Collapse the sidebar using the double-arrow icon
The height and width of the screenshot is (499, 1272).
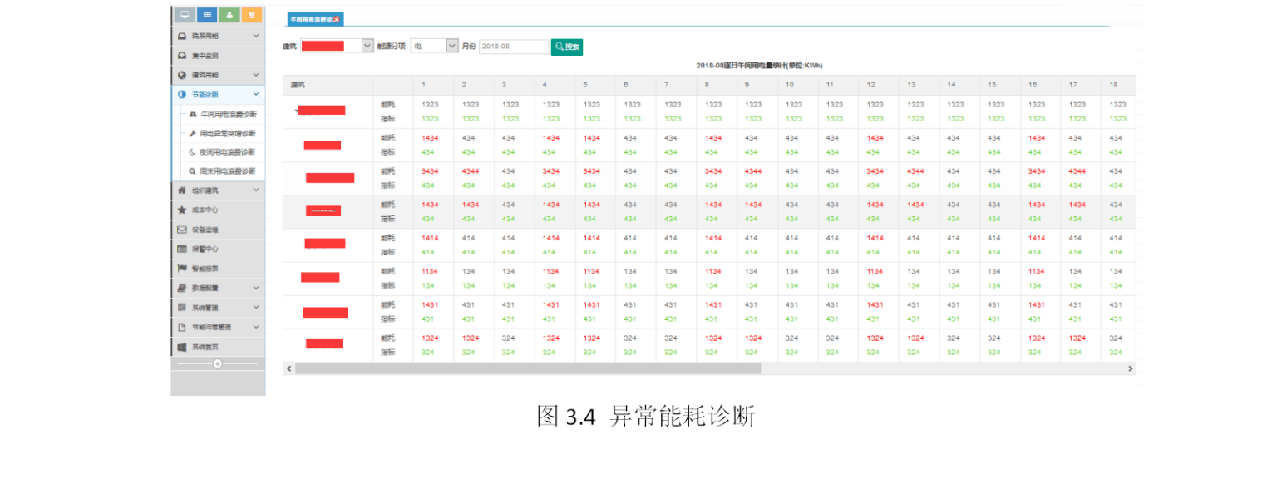(x=218, y=363)
